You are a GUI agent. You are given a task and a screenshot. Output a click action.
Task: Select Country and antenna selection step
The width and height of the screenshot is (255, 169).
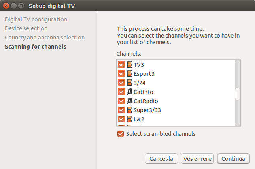coord(45,38)
